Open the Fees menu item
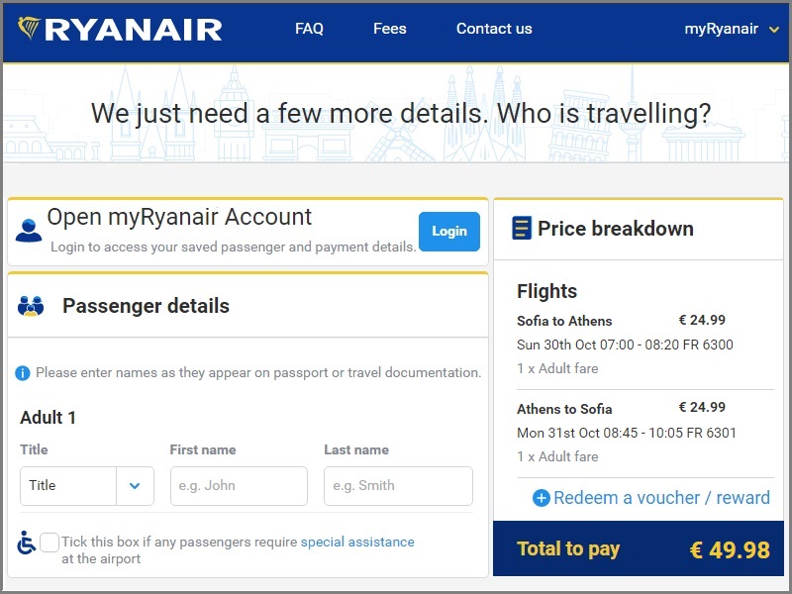 pyautogui.click(x=389, y=29)
